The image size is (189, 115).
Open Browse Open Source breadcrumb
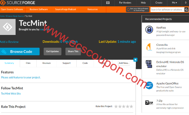15,16
